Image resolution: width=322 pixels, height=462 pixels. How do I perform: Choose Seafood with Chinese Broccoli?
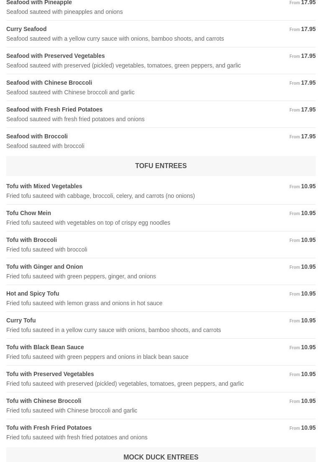(49, 83)
